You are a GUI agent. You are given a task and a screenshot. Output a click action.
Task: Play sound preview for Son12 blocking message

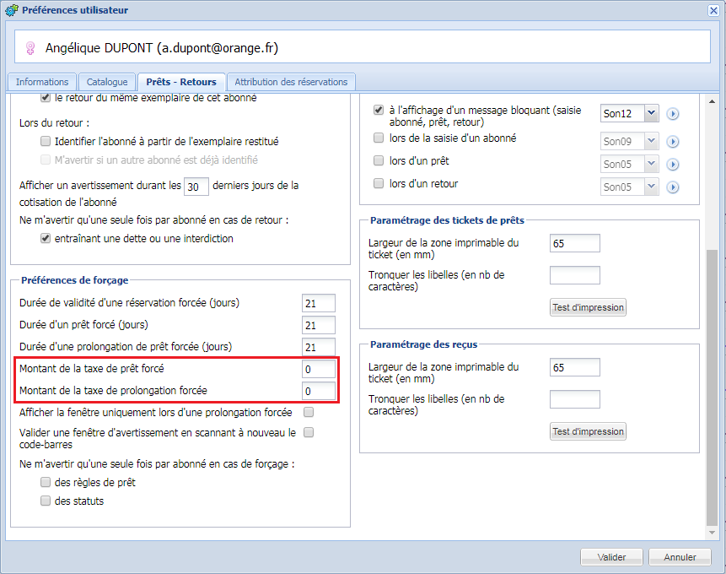click(x=673, y=114)
